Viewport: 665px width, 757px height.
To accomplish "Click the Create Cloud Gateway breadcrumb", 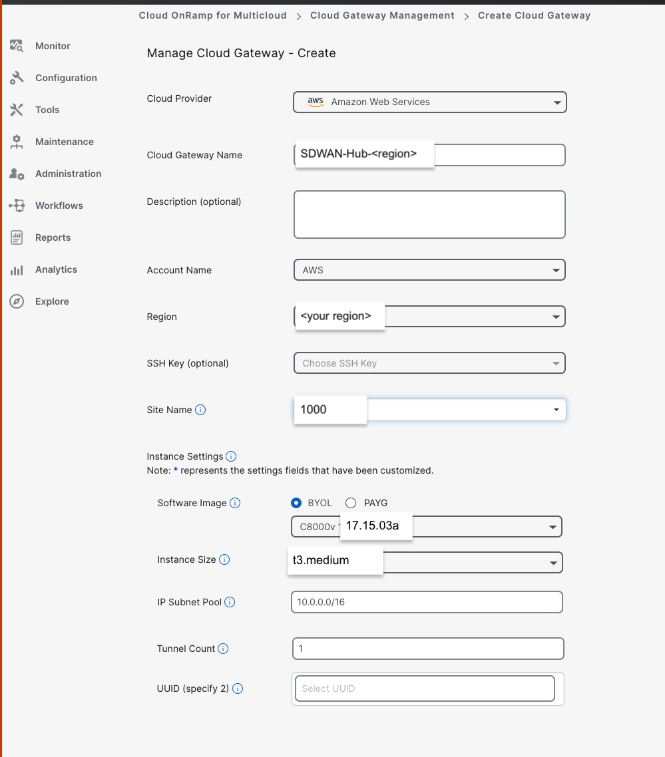I will coord(534,15).
